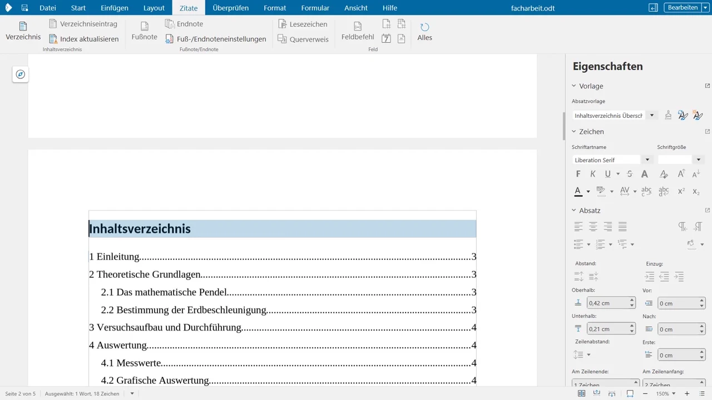712x400 pixels.
Task: Toggle underline (U) formatting
Action: (x=607, y=174)
